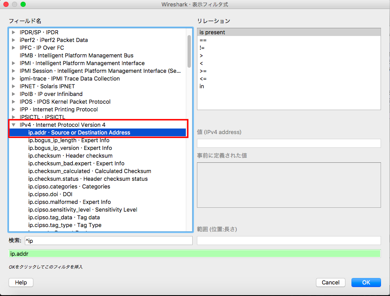Click the IPv4 address value field
The image size is (390, 296).
coord(289,144)
